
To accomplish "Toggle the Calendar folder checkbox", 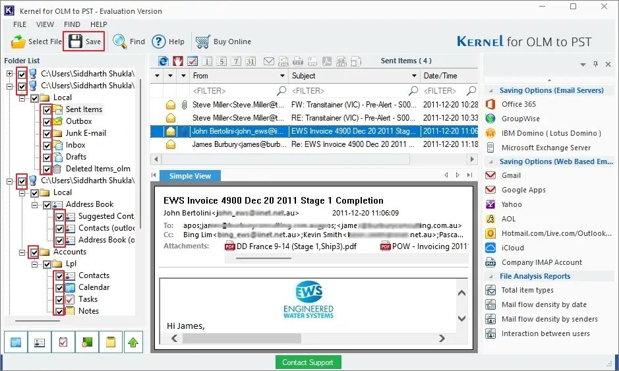I will tap(59, 288).
